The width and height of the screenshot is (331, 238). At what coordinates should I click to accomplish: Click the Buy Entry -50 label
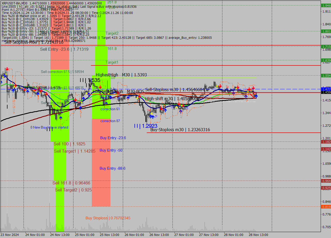111,150
